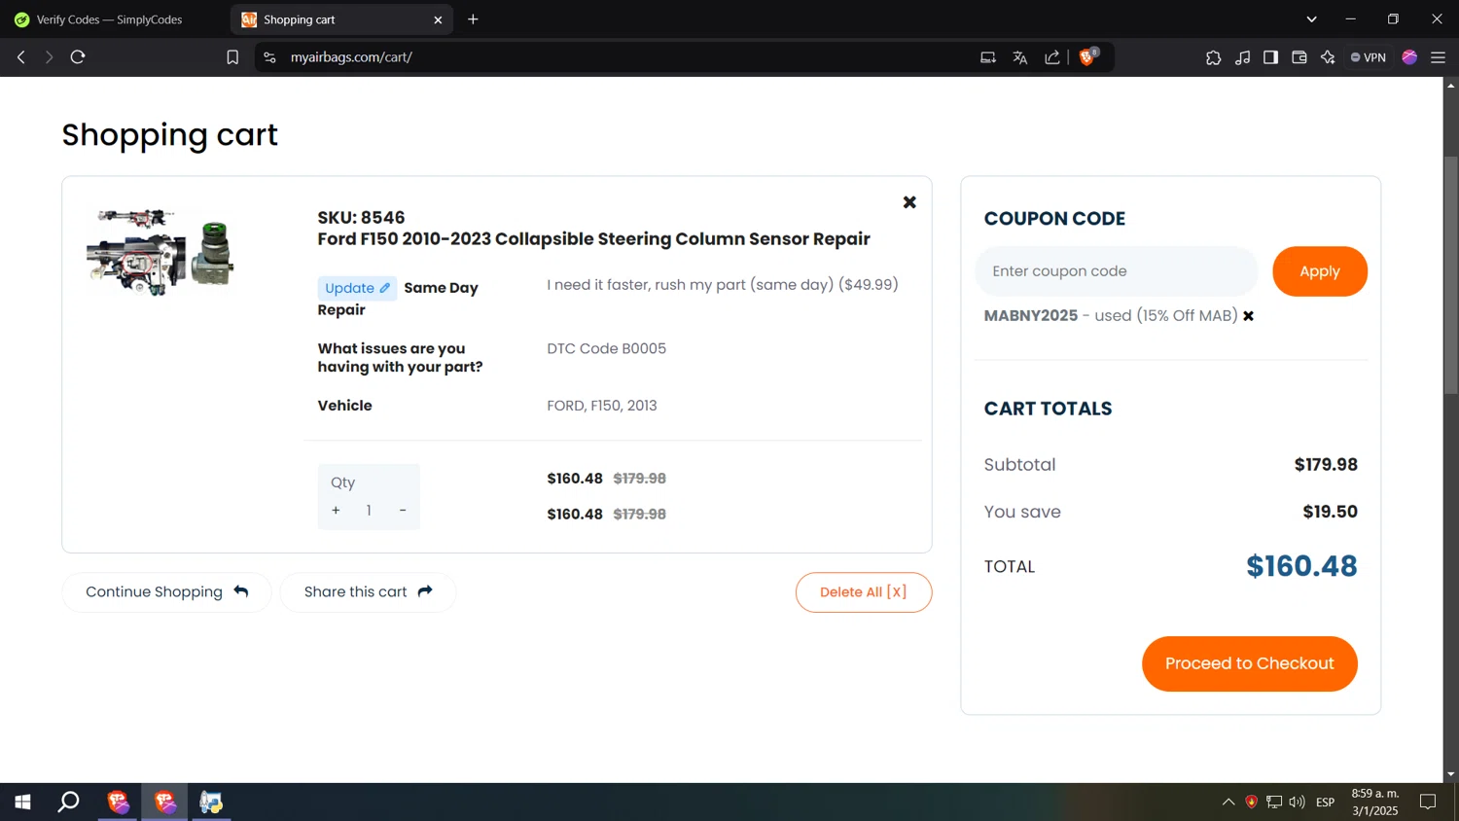The image size is (1459, 821).
Task: Bookmark this page
Action: [x=232, y=57]
